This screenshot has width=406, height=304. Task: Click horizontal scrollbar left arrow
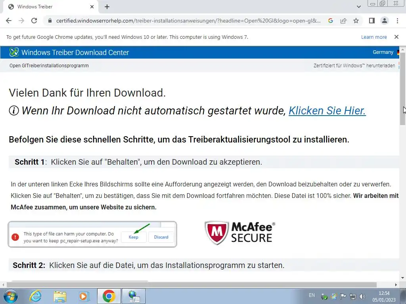click(x=3, y=285)
